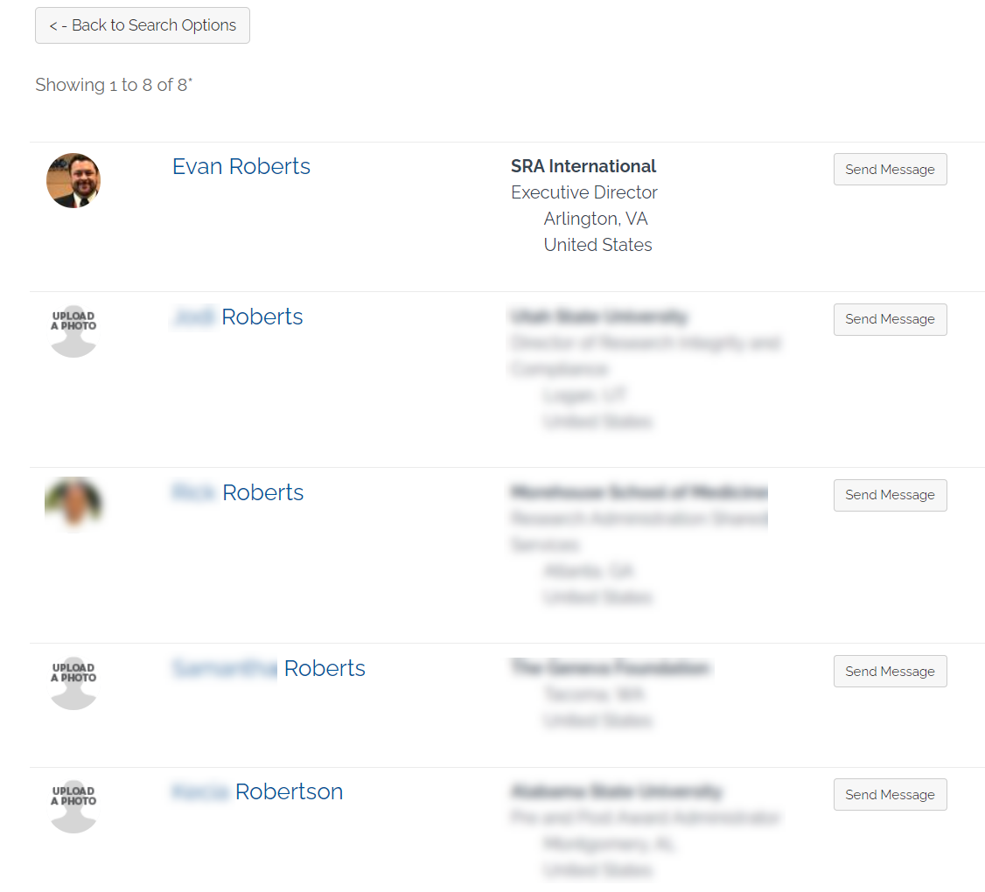Image resolution: width=985 pixels, height=892 pixels.
Task: Send Message to Evan Roberts
Action: coord(890,169)
